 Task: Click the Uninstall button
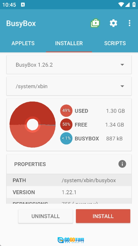click(x=45, y=216)
